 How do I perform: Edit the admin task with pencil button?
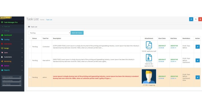(197, 77)
